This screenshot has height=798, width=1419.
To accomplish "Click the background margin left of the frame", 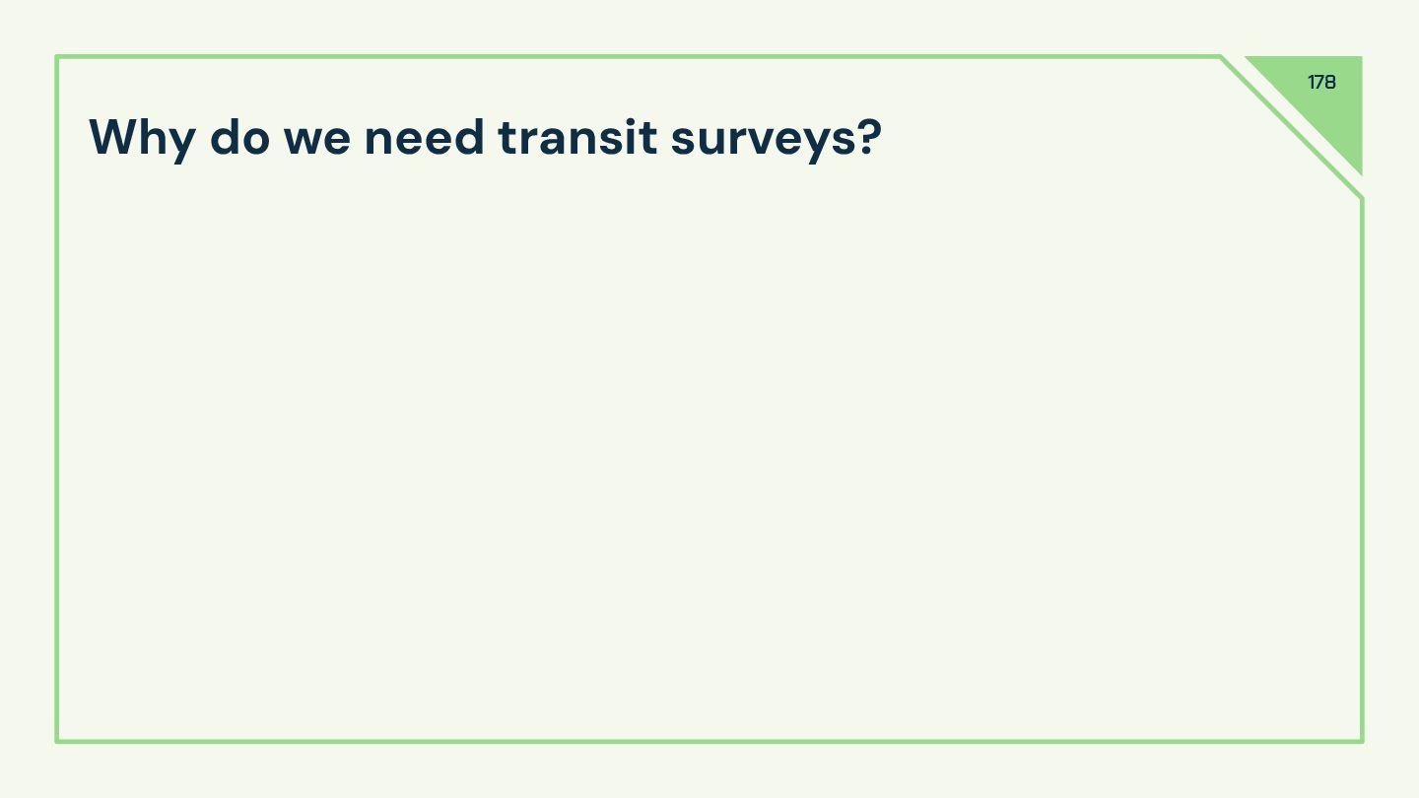I will click(x=28, y=394).
